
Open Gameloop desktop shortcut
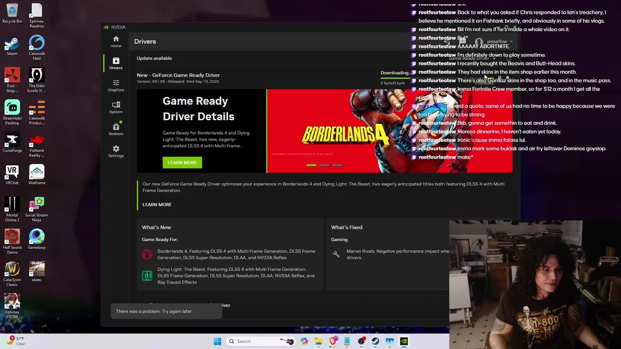(37, 239)
